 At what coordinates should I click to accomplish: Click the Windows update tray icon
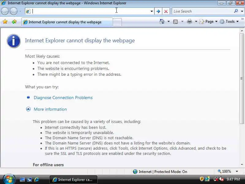pyautogui.click(x=207, y=179)
